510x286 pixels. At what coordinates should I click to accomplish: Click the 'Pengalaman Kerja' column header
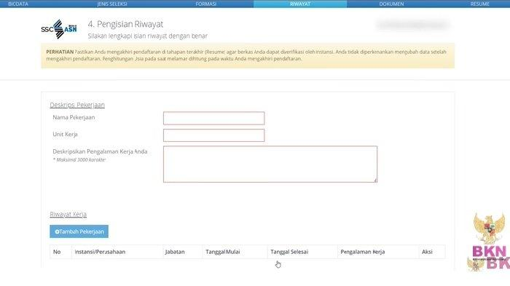click(x=363, y=252)
